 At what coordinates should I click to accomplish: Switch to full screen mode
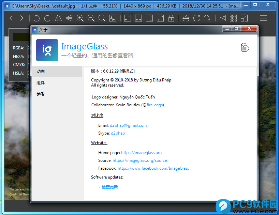click(244, 18)
